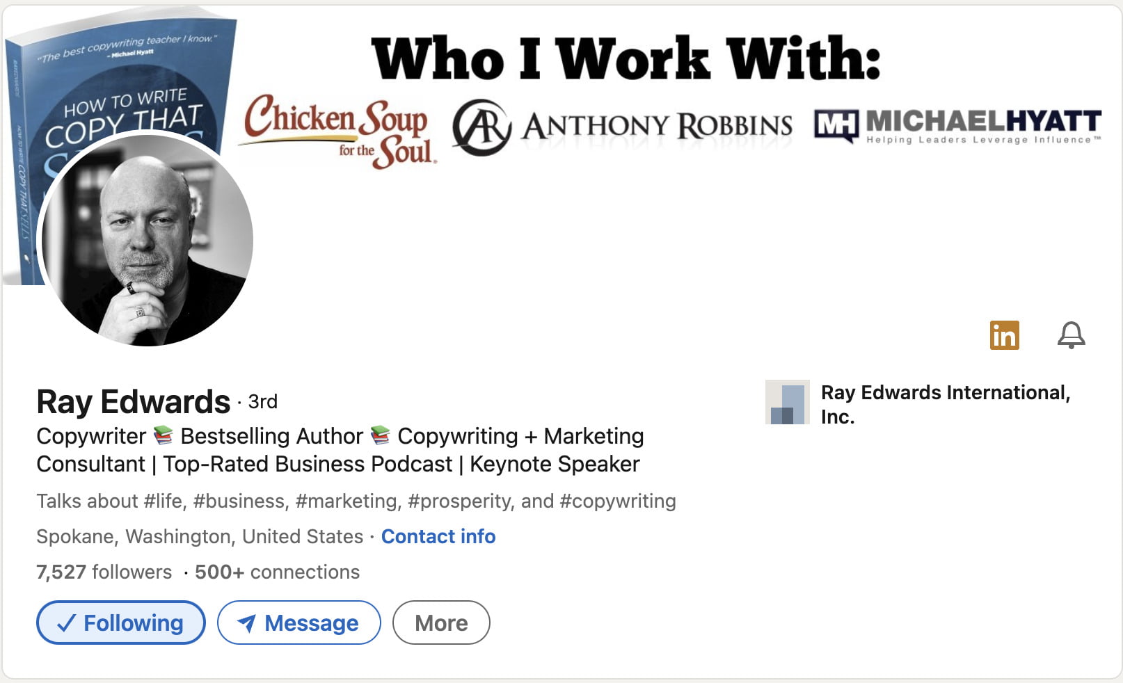1123x683 pixels.
Task: Open the More options dropdown
Action: coord(441,622)
